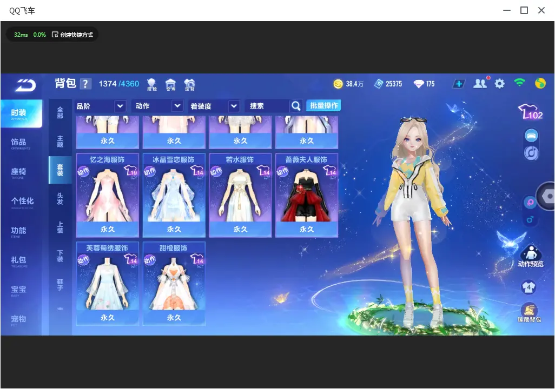The width and height of the screenshot is (555, 389).
Task: Select the 蔷薇夫人服饰 outfit card
Action: 307,195
